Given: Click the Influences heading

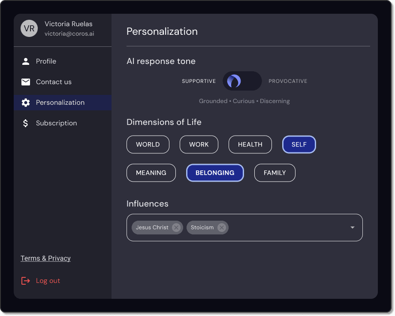Looking at the screenshot, I should [x=148, y=204].
